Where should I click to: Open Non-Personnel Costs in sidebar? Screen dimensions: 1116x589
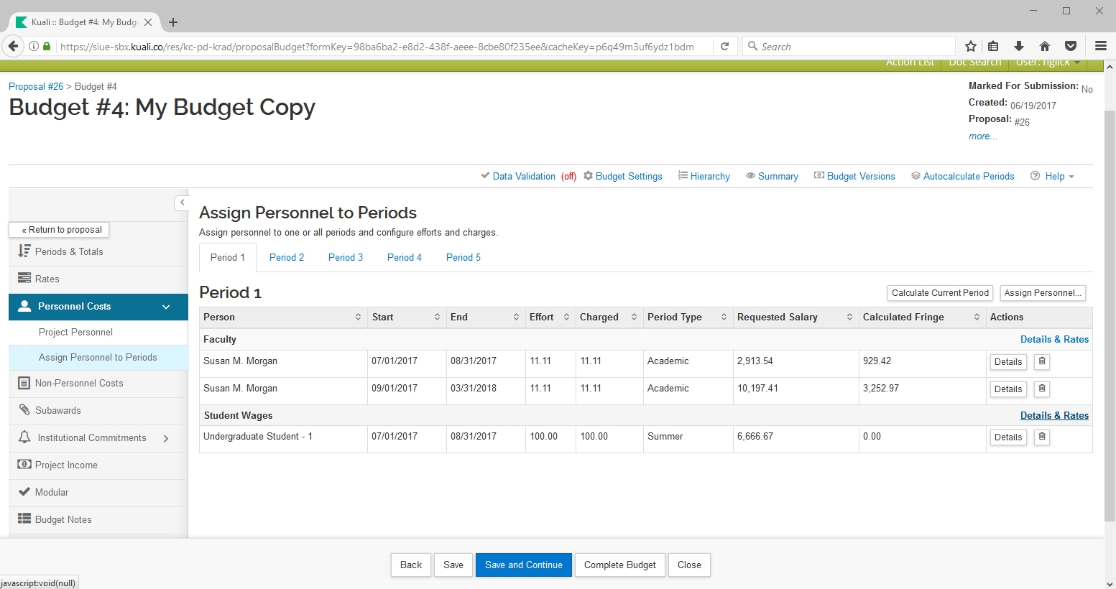(x=79, y=384)
